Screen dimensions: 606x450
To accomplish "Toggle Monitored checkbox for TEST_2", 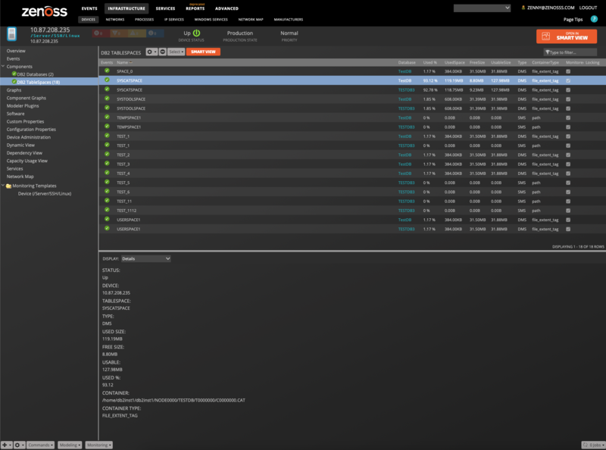I will 568,155.
